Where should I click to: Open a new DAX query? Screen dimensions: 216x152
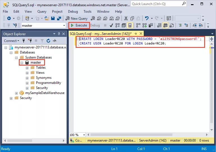[x=118, y=18]
